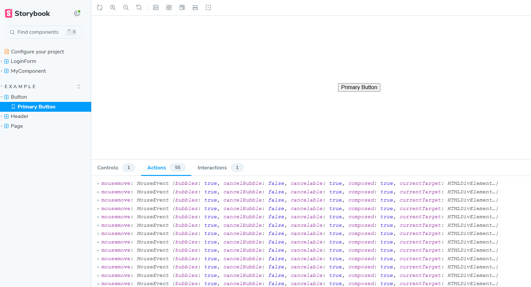This screenshot has height=287, width=531.
Task: Expand the MyComponent tree item
Action: [28, 71]
